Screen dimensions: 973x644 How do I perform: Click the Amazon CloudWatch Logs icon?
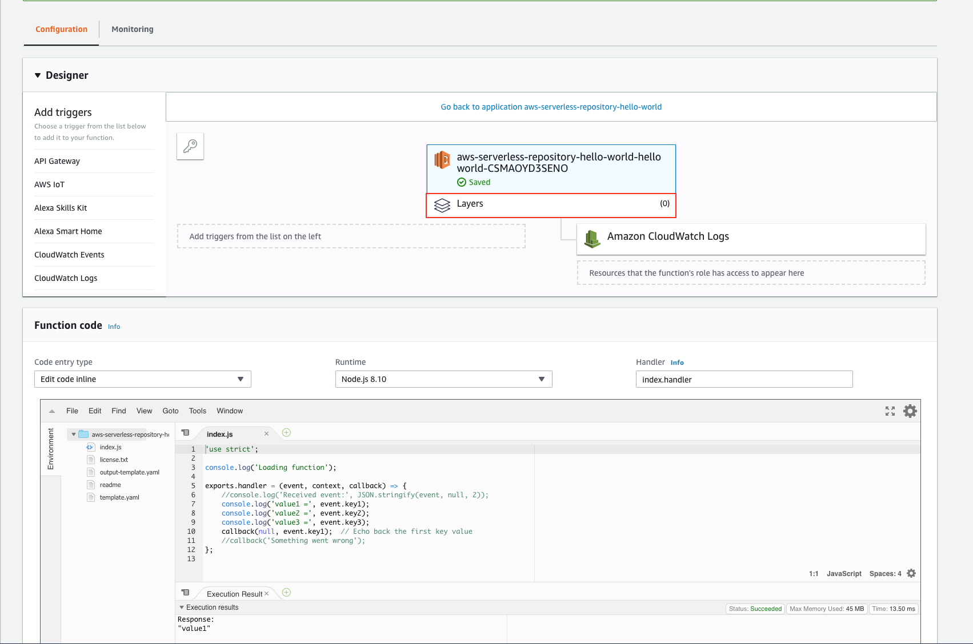click(592, 239)
